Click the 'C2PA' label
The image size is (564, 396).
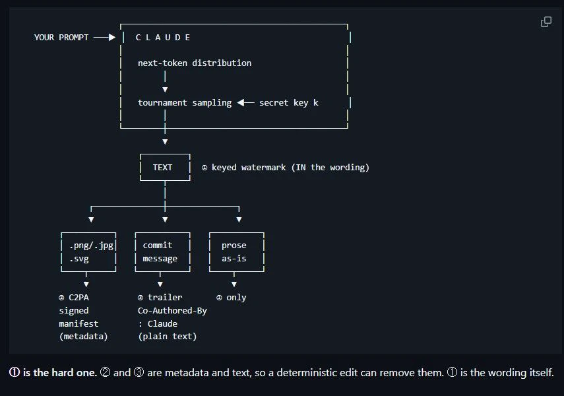pyautogui.click(x=78, y=298)
